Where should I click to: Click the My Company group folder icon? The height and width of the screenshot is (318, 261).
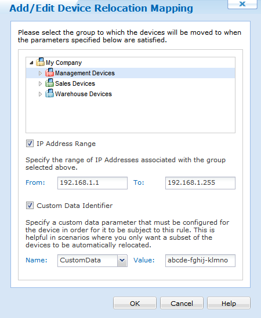(x=40, y=62)
